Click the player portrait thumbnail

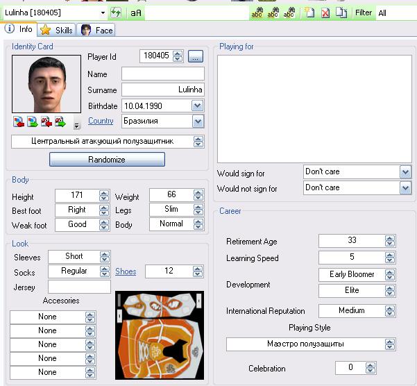pyautogui.click(x=46, y=84)
